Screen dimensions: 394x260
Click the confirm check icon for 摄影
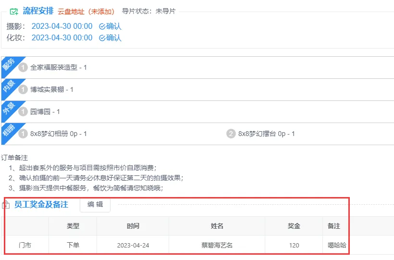pyautogui.click(x=102, y=26)
